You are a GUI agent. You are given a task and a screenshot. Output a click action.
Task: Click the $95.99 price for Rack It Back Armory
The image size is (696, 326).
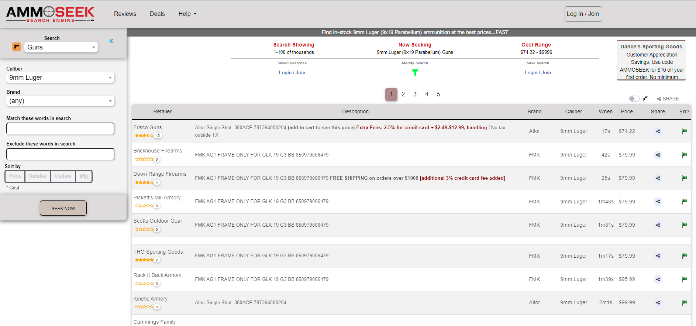pyautogui.click(x=627, y=279)
